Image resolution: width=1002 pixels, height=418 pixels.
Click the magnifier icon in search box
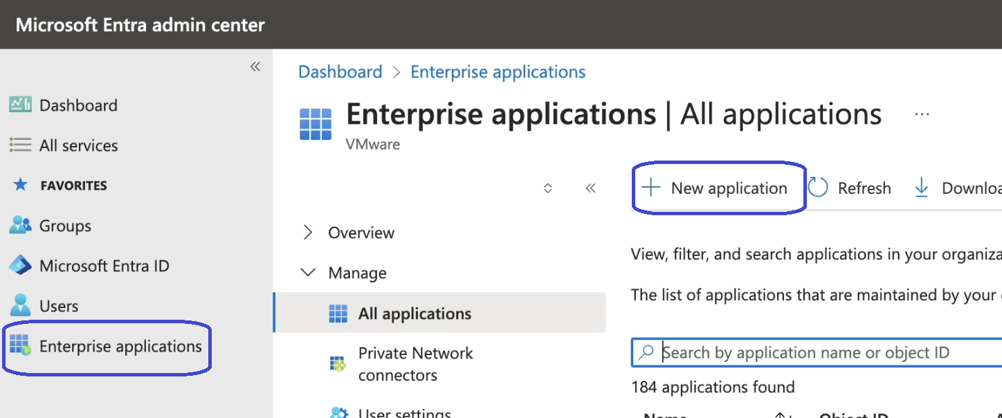coord(646,352)
